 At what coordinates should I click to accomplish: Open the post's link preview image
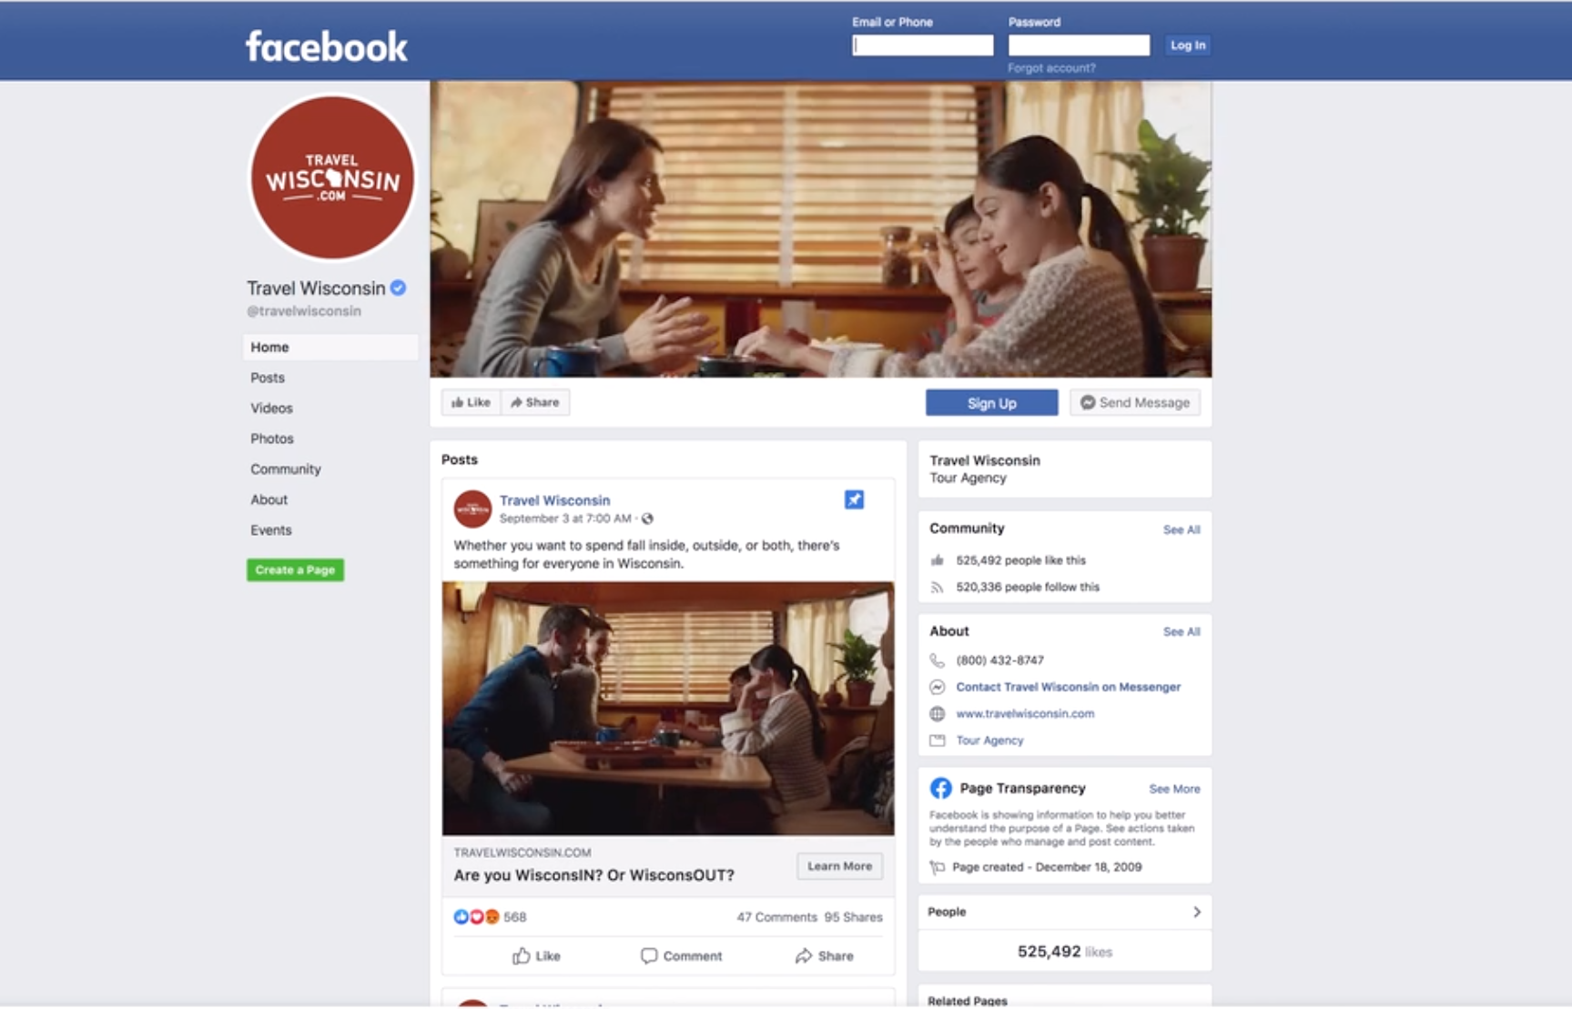click(x=668, y=709)
